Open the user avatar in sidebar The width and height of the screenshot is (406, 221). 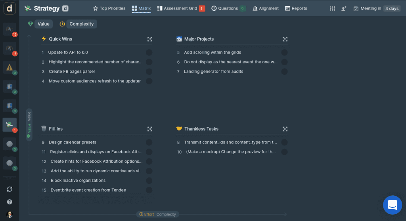point(10,215)
